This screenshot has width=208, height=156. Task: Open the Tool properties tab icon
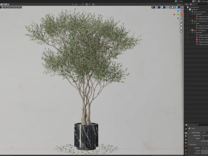click(x=186, y=129)
